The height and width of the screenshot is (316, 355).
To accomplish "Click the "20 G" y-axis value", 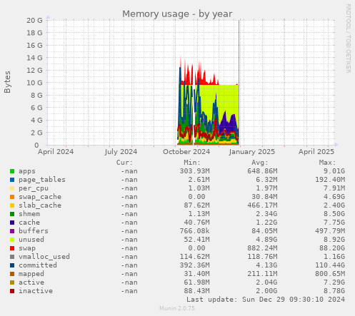I will pyautogui.click(x=34, y=20).
